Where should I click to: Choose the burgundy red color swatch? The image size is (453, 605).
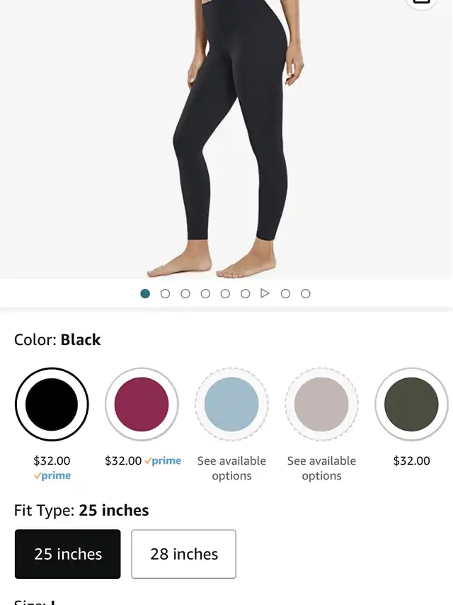click(142, 404)
